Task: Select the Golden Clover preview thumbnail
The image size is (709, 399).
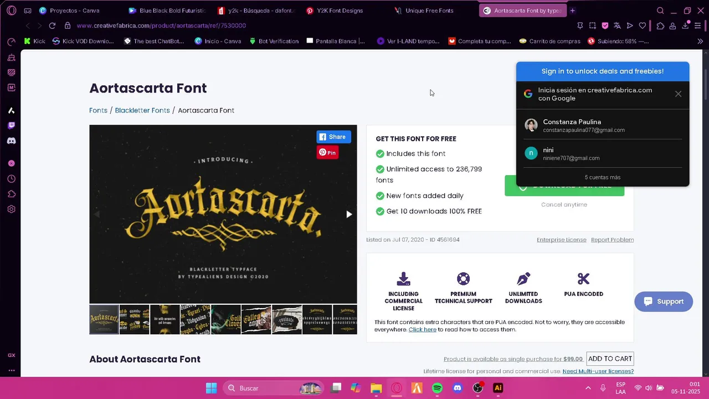Action: point(225,319)
